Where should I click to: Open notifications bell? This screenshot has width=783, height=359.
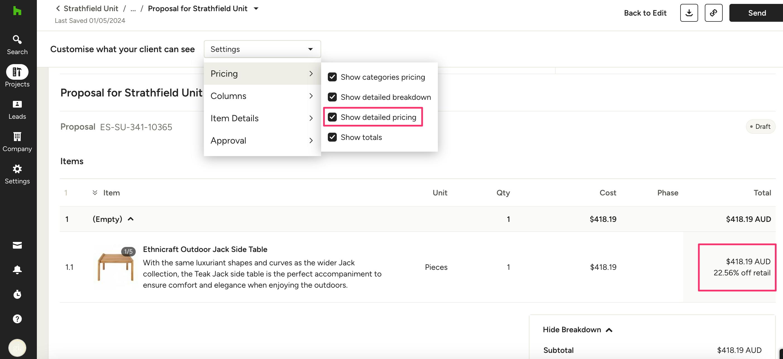17,270
